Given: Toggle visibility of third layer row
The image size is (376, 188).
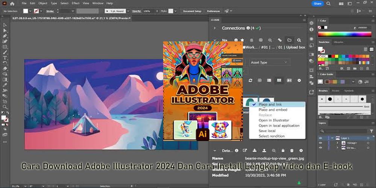Looking at the screenshot, I should (x=320, y=148).
